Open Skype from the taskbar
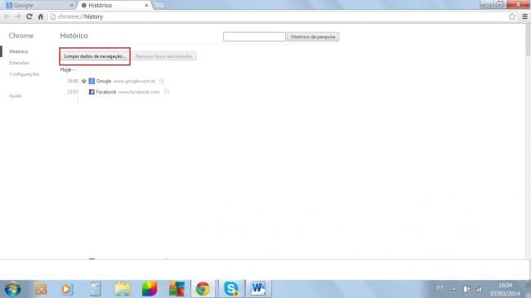 231,289
